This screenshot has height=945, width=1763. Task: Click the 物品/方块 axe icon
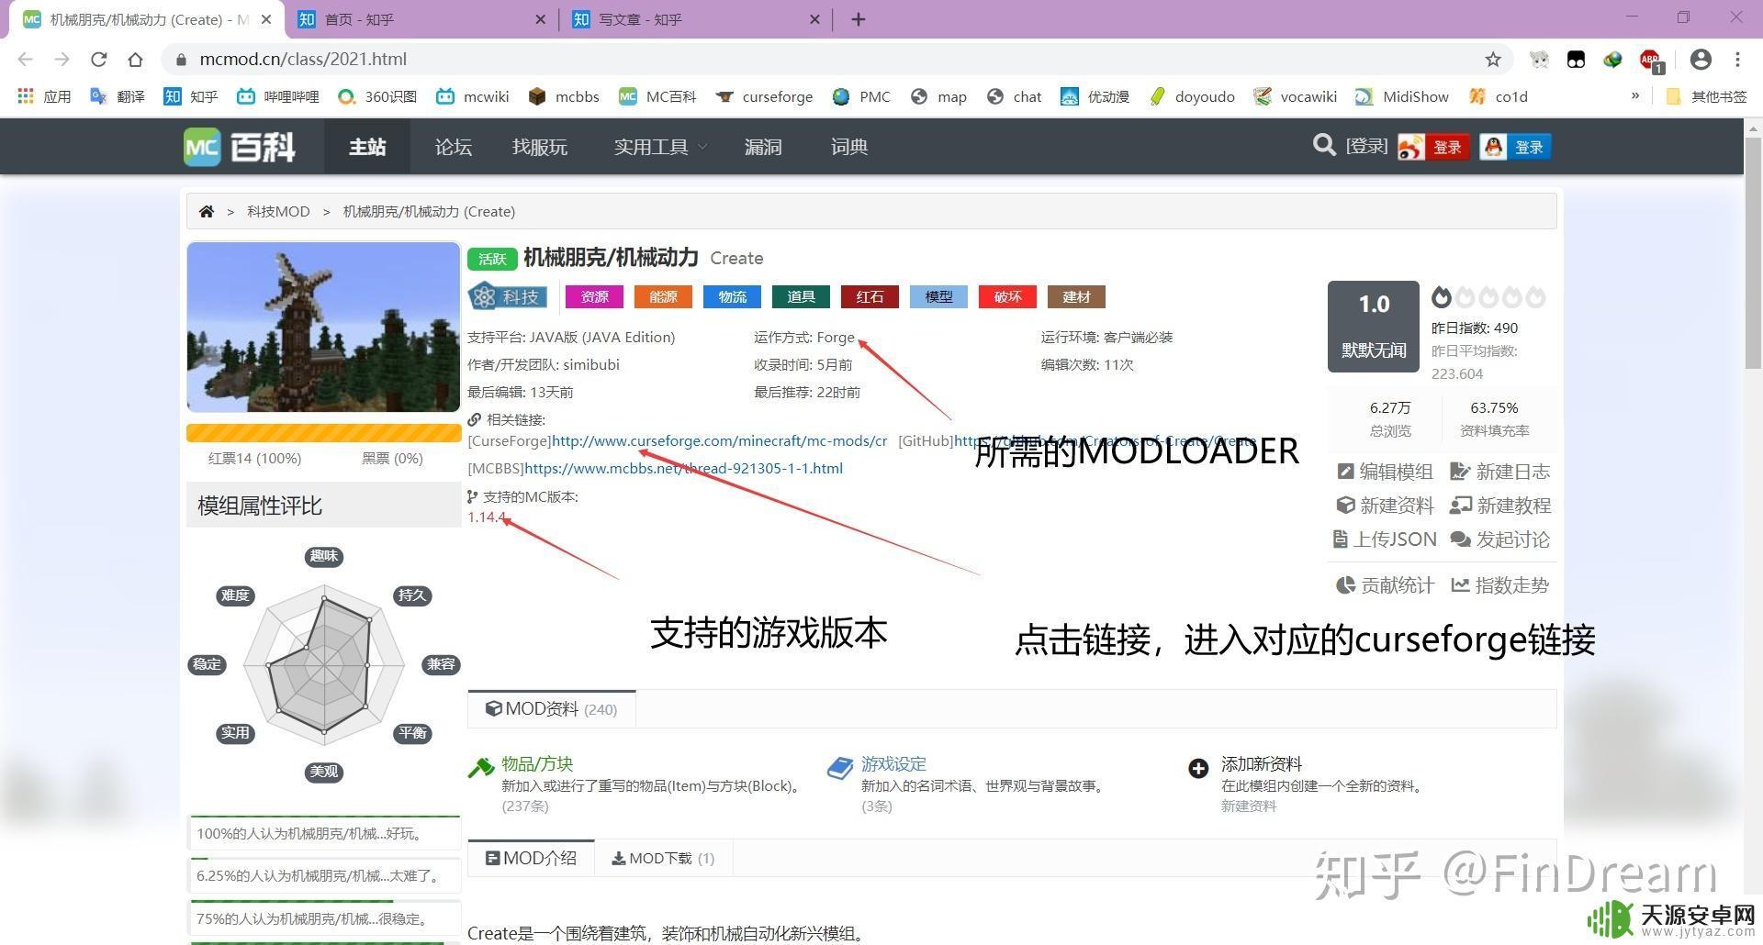(x=481, y=768)
